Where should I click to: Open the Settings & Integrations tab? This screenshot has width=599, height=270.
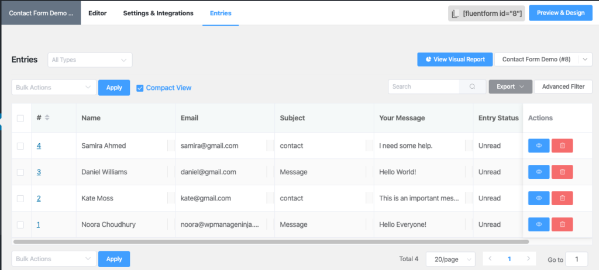tap(158, 13)
